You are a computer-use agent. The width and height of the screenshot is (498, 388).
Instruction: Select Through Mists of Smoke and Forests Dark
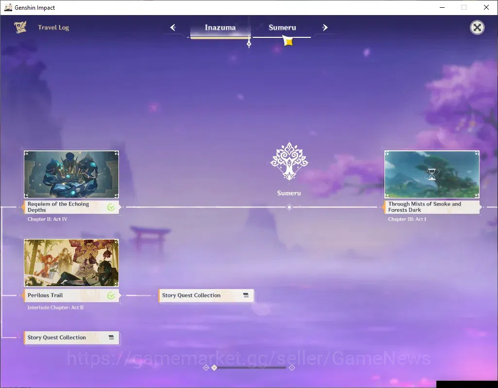pyautogui.click(x=432, y=207)
